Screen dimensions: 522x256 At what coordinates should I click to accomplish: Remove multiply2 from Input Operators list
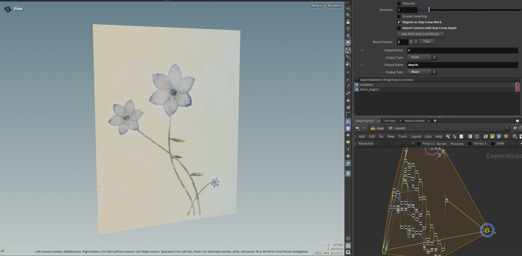pyautogui.click(x=518, y=85)
